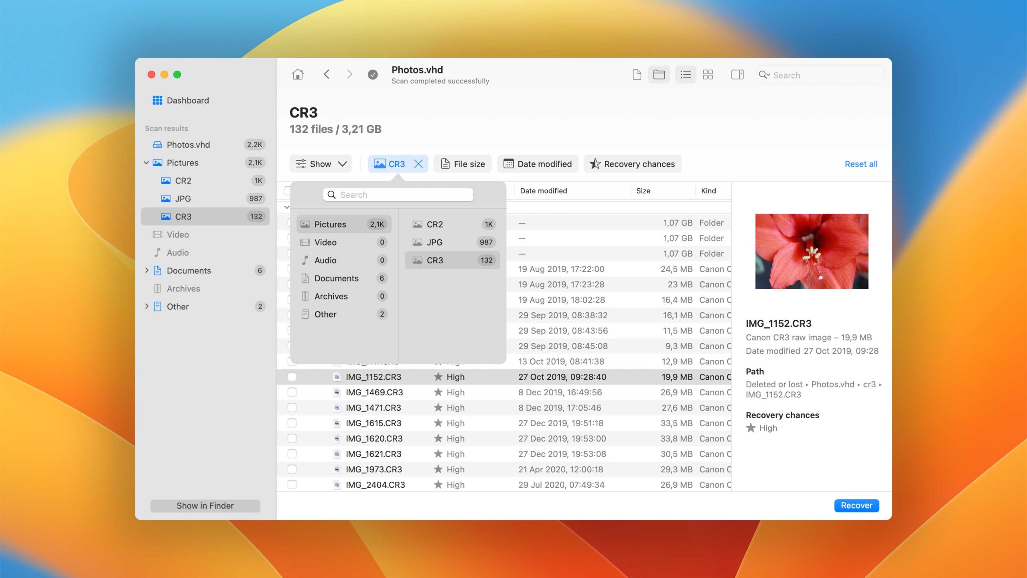Viewport: 1027px width, 578px height.
Task: Tick the checkbox for IMG_1973.CR3
Action: 292,469
